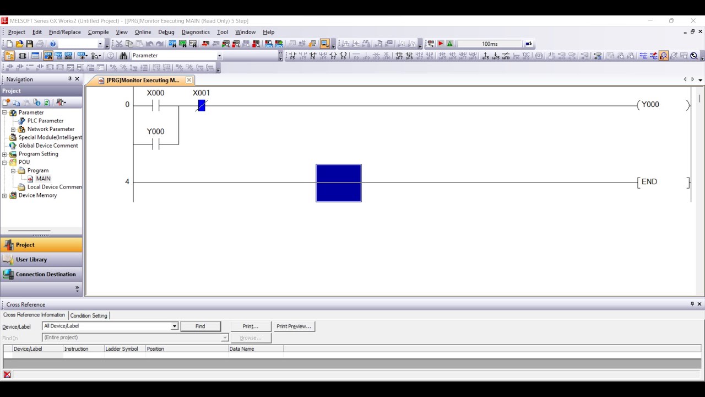
Task: Click the blue Help question mark icon
Action: tap(53, 44)
